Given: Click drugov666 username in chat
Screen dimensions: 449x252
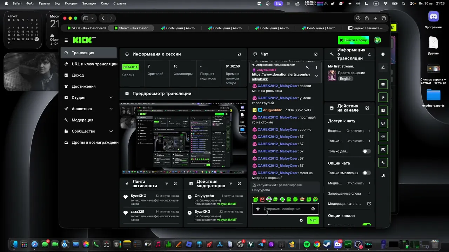Looking at the screenshot, I should pos(272,110).
